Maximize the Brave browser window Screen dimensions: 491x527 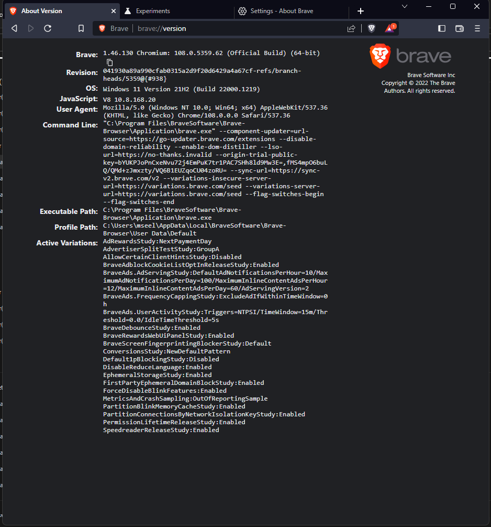pos(453,6)
